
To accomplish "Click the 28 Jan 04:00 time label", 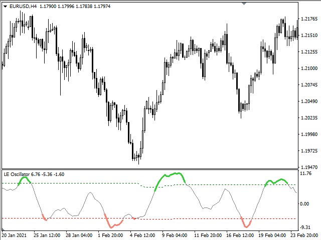I will (x=79, y=235).
